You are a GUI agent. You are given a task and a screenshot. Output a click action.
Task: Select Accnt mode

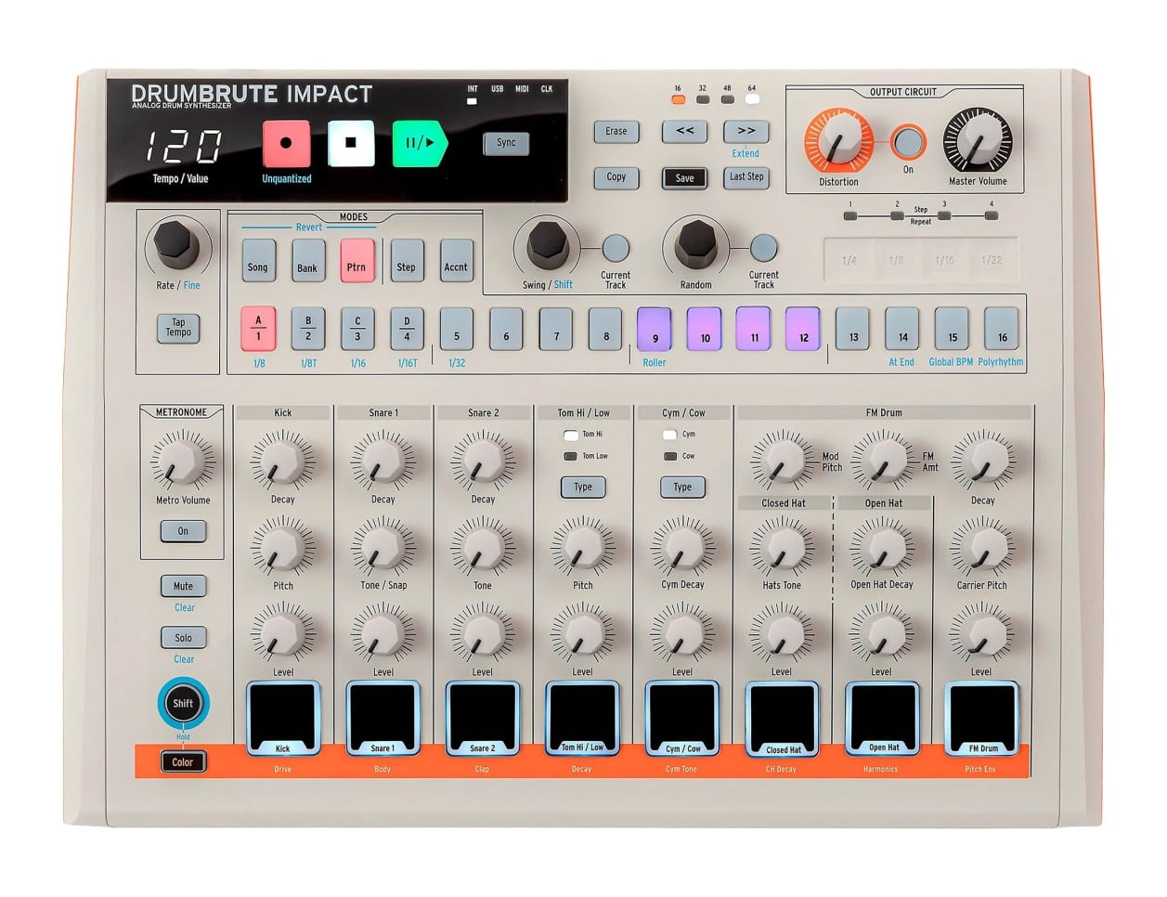coord(456,261)
